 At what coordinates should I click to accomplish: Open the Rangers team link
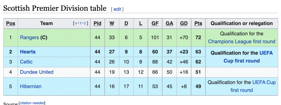tap(30, 38)
